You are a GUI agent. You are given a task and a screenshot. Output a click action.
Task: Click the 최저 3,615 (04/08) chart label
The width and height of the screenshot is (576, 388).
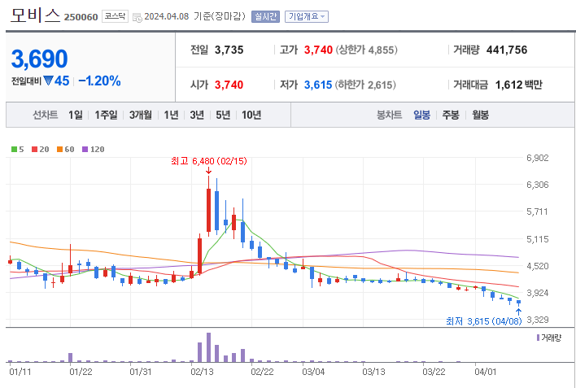tap(484, 321)
